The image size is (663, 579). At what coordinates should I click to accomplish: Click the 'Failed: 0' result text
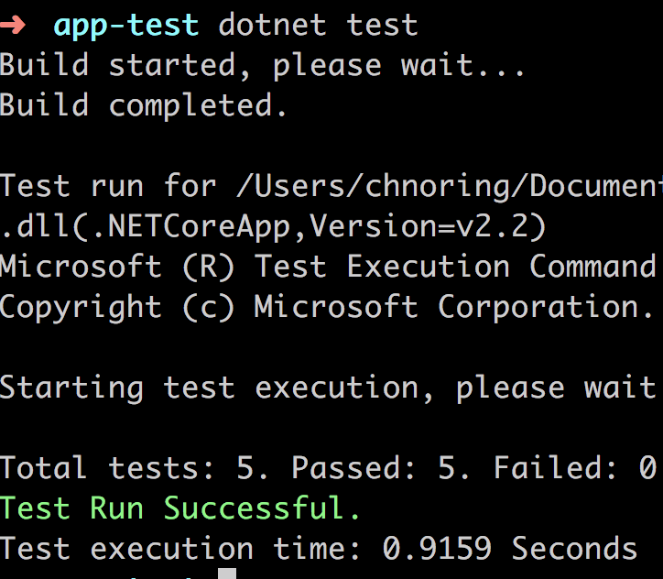point(574,468)
